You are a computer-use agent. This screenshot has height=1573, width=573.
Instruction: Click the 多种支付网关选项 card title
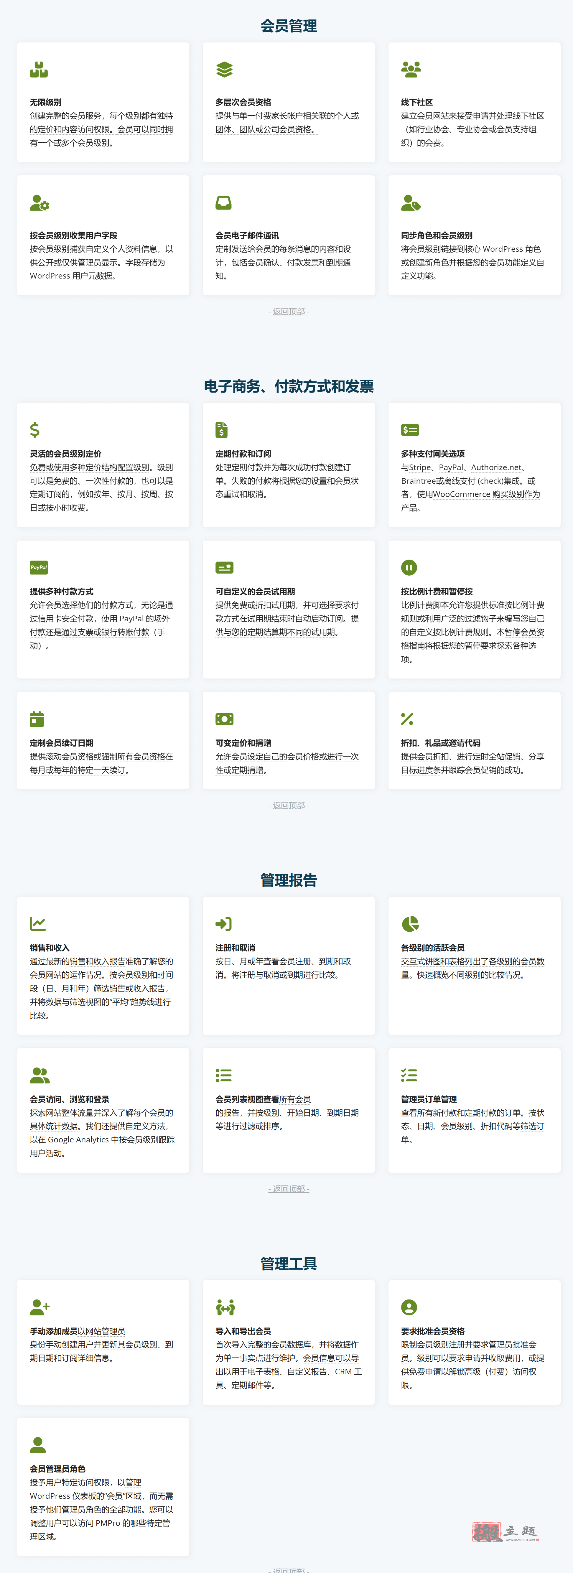(x=432, y=454)
